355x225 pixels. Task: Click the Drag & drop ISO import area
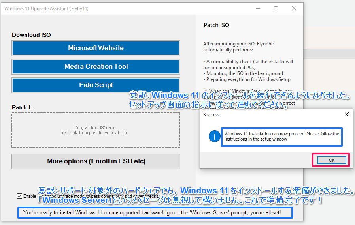tap(96, 130)
